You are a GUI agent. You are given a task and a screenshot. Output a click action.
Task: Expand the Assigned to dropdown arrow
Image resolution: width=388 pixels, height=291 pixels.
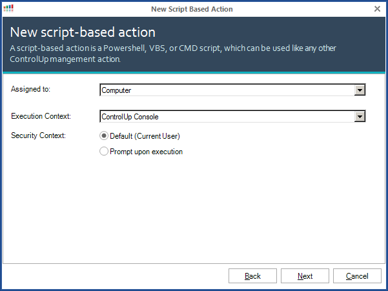[x=360, y=90]
